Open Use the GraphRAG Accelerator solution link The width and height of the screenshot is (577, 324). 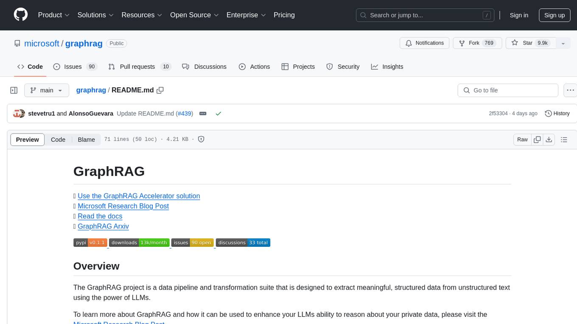coord(139,196)
